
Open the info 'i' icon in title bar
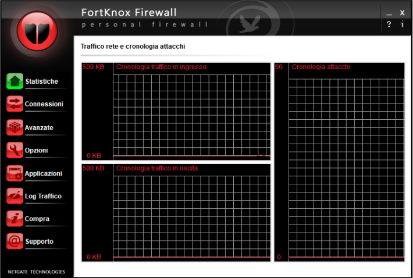pyautogui.click(x=402, y=24)
